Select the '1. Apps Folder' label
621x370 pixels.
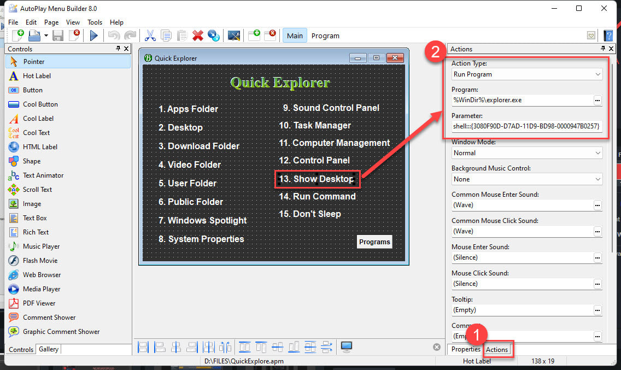pos(188,109)
